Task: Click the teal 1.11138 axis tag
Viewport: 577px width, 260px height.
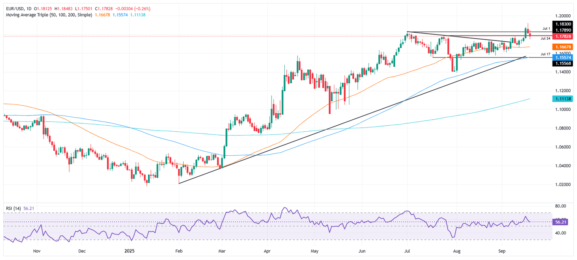Action: (563, 98)
